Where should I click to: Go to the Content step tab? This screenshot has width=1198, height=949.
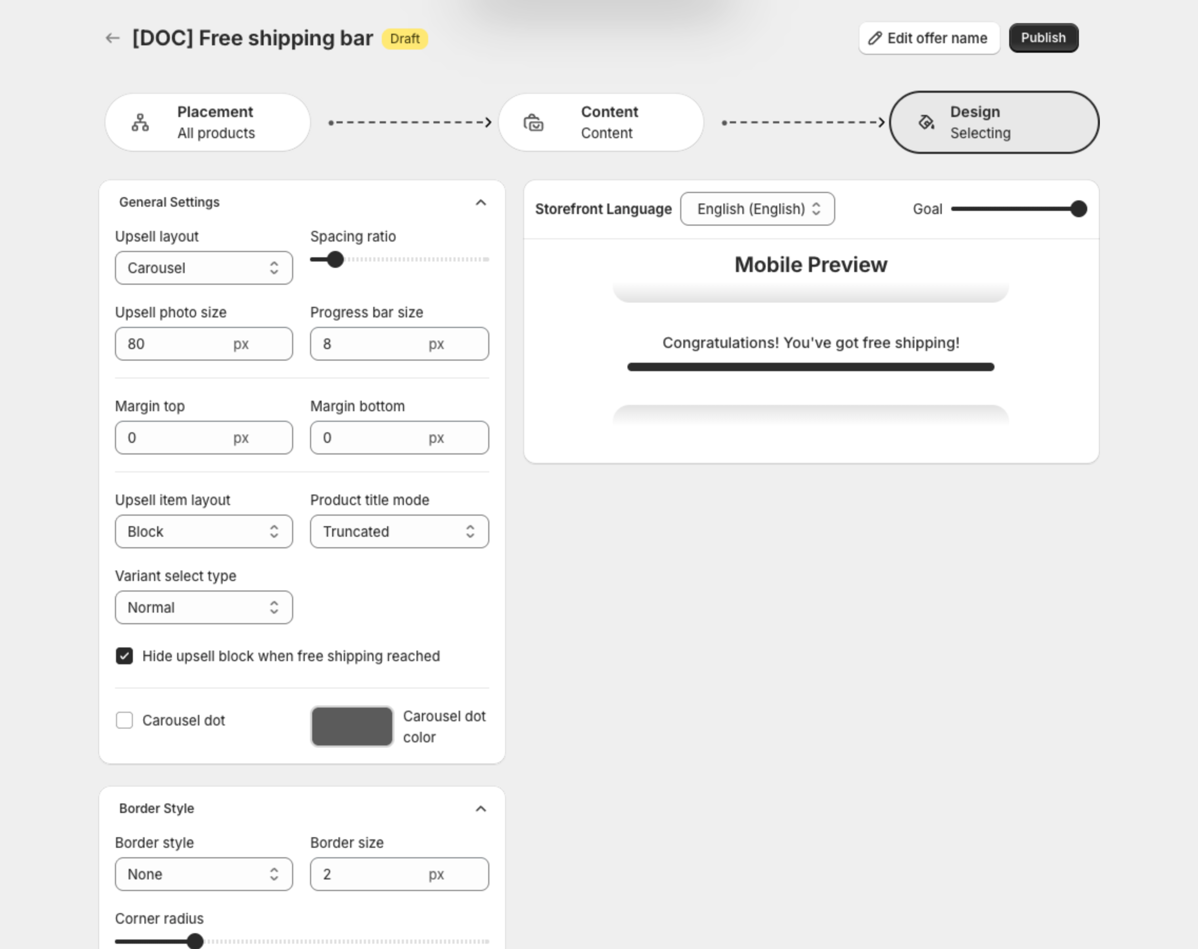coord(601,122)
